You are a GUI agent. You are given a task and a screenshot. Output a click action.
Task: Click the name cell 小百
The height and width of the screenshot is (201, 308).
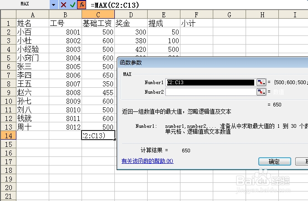[33, 32]
